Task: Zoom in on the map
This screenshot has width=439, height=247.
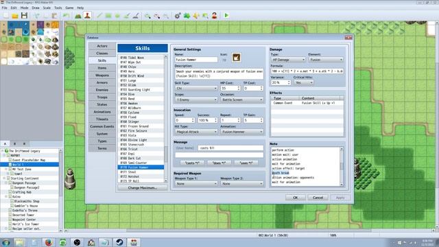Action: pos(147,16)
